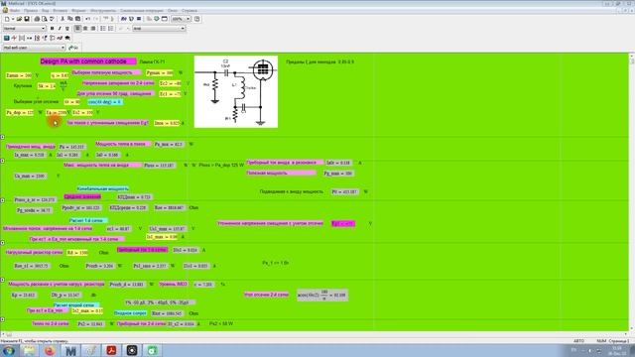
Task: Select the cos(90 deg) = 0 cyan region
Action: tap(104, 102)
